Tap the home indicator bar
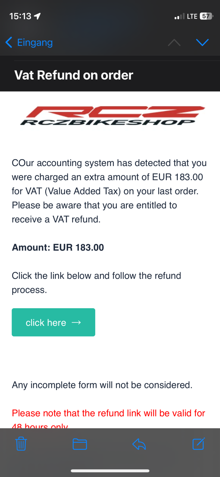Screen dimensions: 220x477 tap(110, 471)
